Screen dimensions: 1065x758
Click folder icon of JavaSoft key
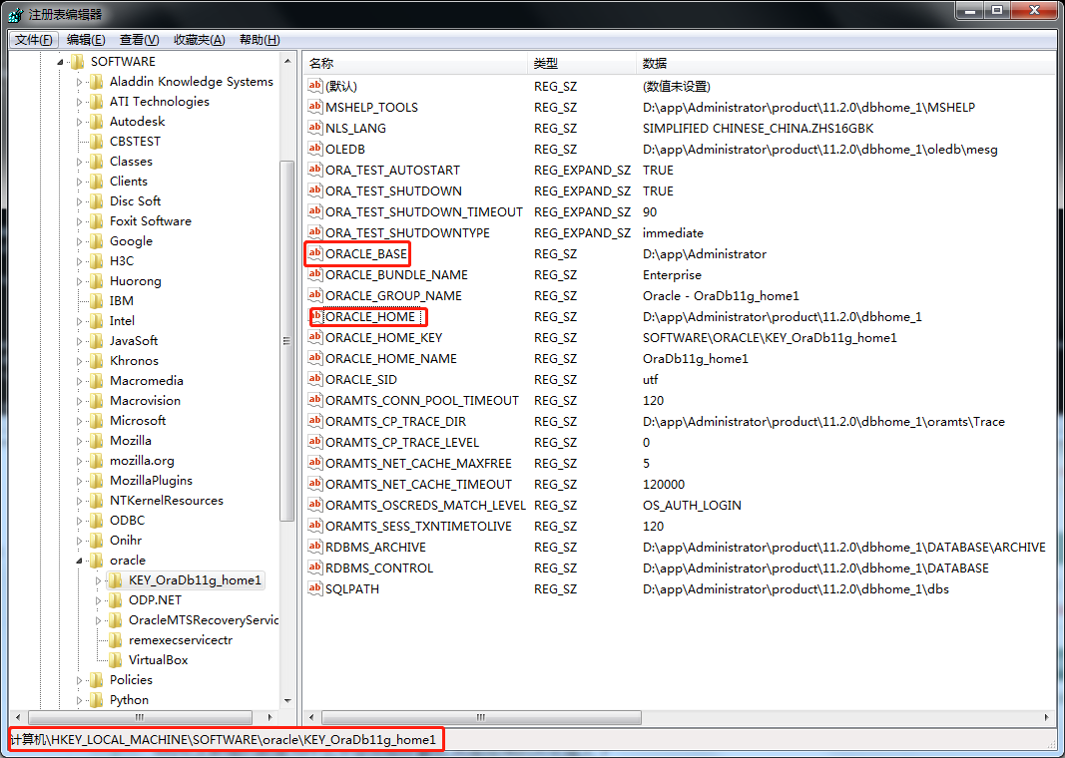tap(97, 341)
